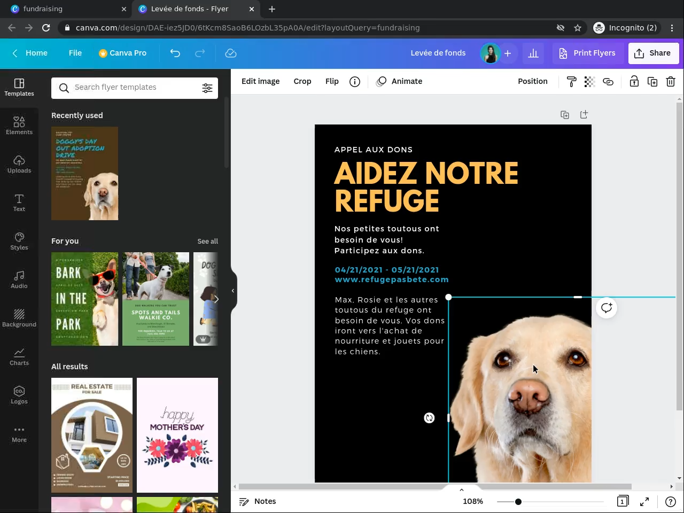Delete the selected image with trash icon
This screenshot has height=513, width=684.
tap(671, 81)
